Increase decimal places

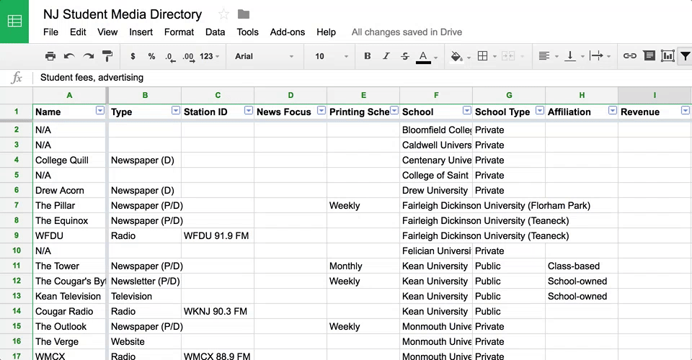pos(189,57)
